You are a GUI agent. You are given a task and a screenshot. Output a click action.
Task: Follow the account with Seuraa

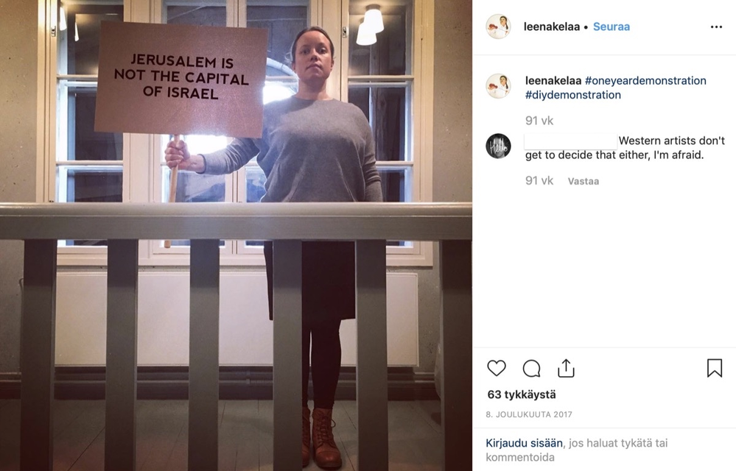point(611,26)
